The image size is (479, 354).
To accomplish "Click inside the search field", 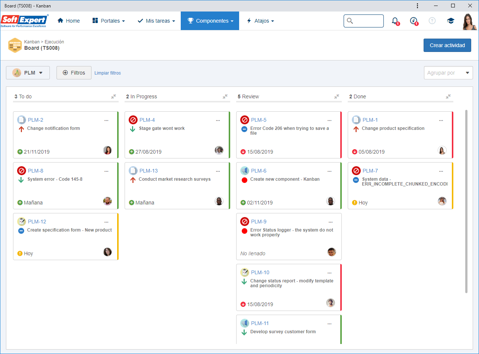I will pos(364,21).
